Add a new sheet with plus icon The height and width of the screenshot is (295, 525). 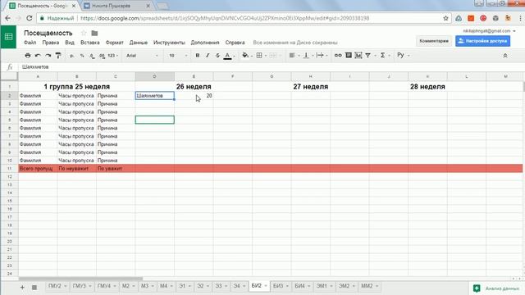(x=22, y=287)
